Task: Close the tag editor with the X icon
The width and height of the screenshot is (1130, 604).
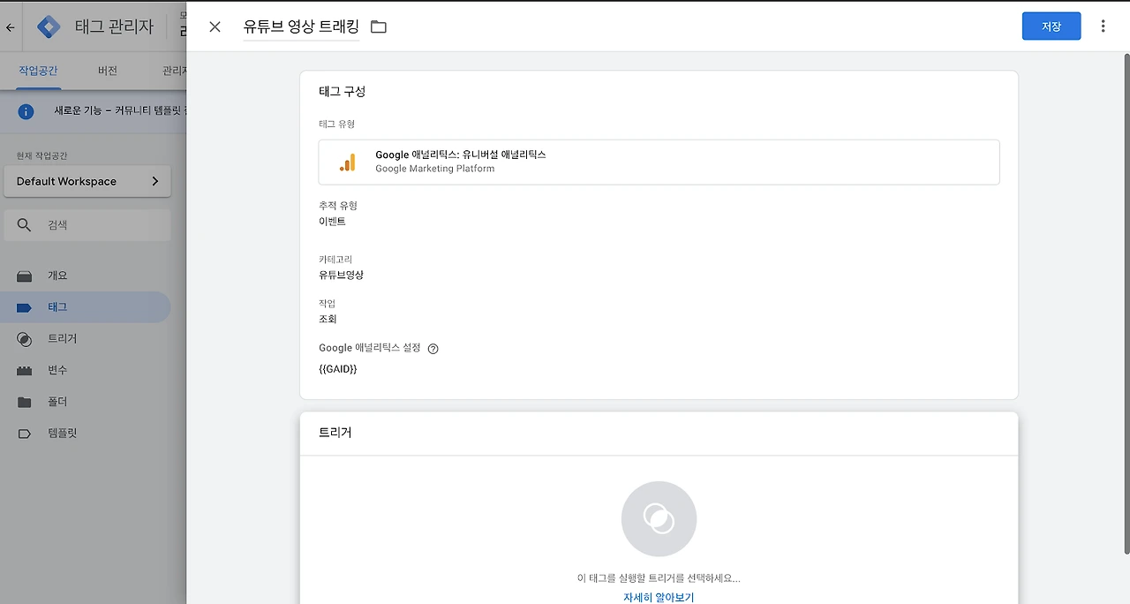Action: point(215,26)
